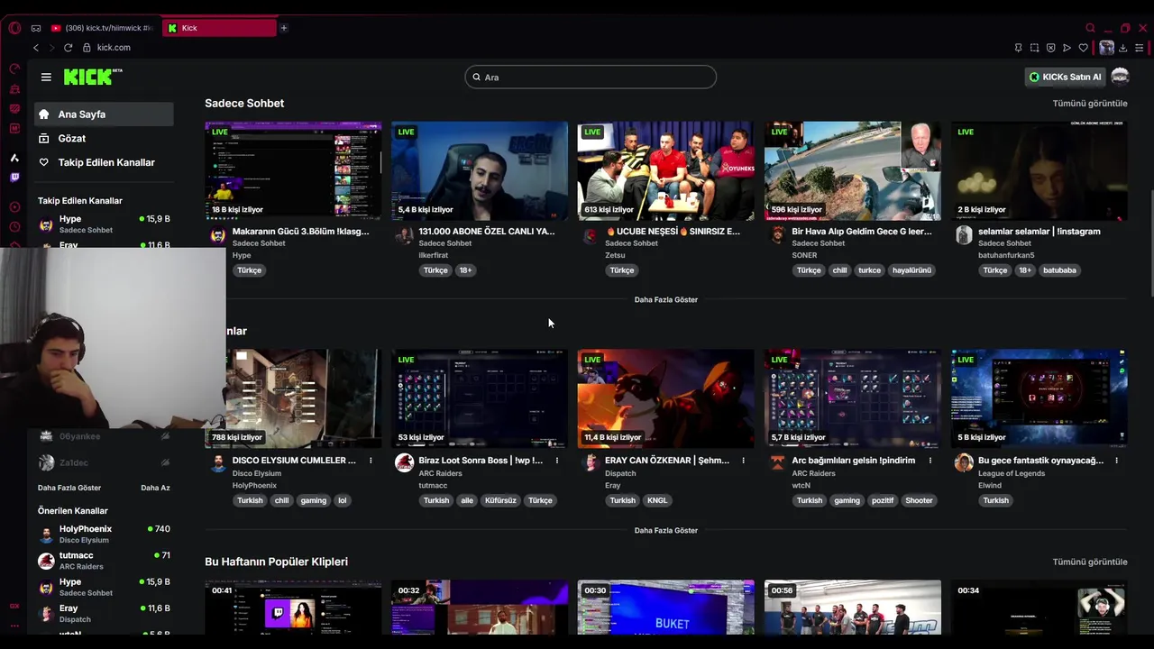
Task: Click the browser tab search magnifier
Action: (1090, 28)
